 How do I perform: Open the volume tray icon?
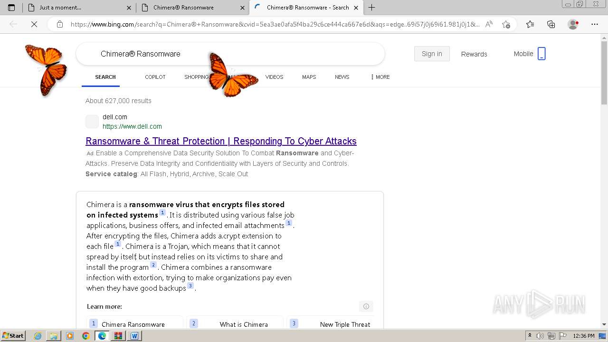point(540,336)
